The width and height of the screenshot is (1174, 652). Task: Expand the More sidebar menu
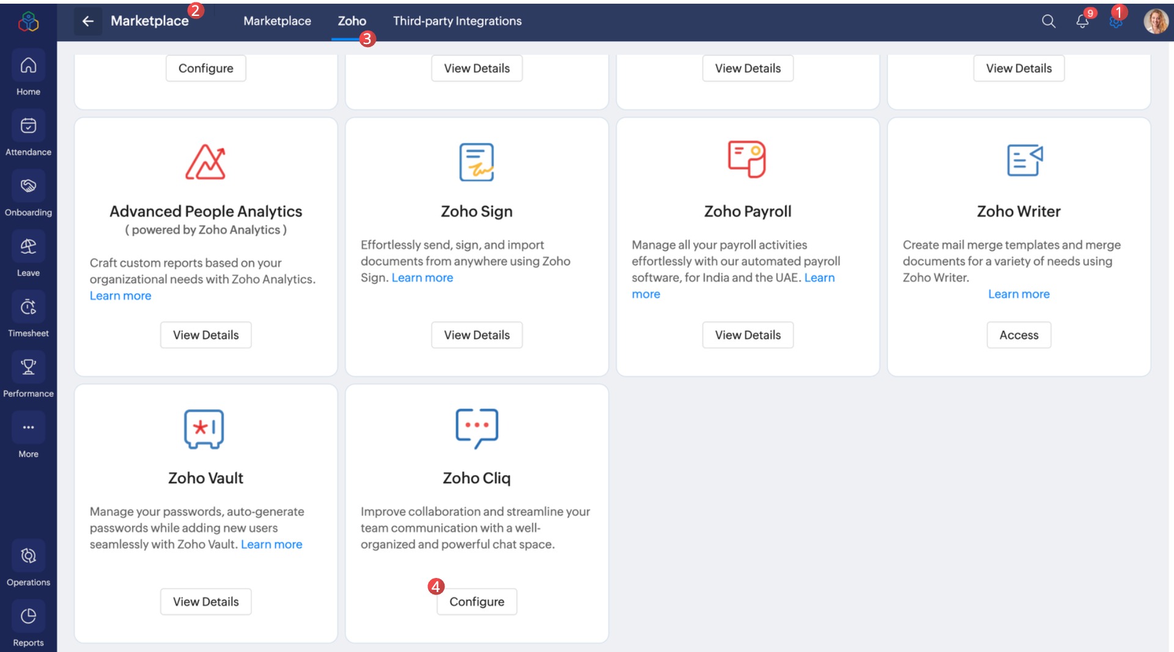tap(28, 428)
